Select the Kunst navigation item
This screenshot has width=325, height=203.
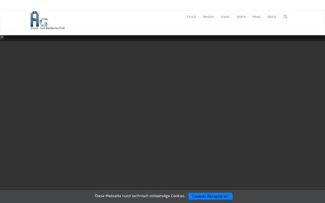point(225,17)
